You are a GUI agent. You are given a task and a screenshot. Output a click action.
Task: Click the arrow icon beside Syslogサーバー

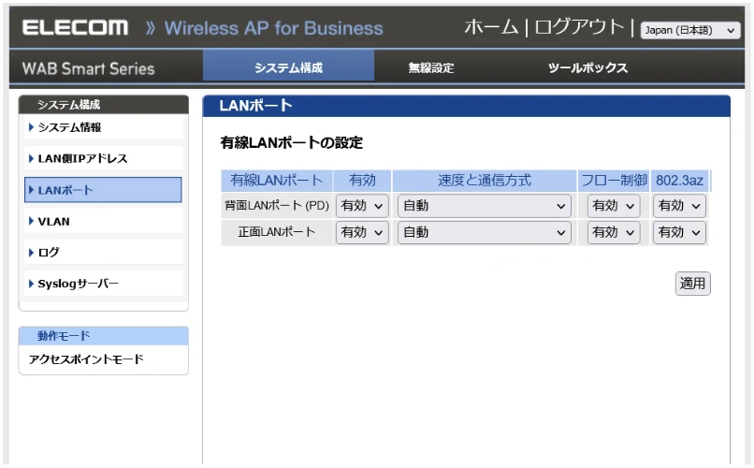31,284
